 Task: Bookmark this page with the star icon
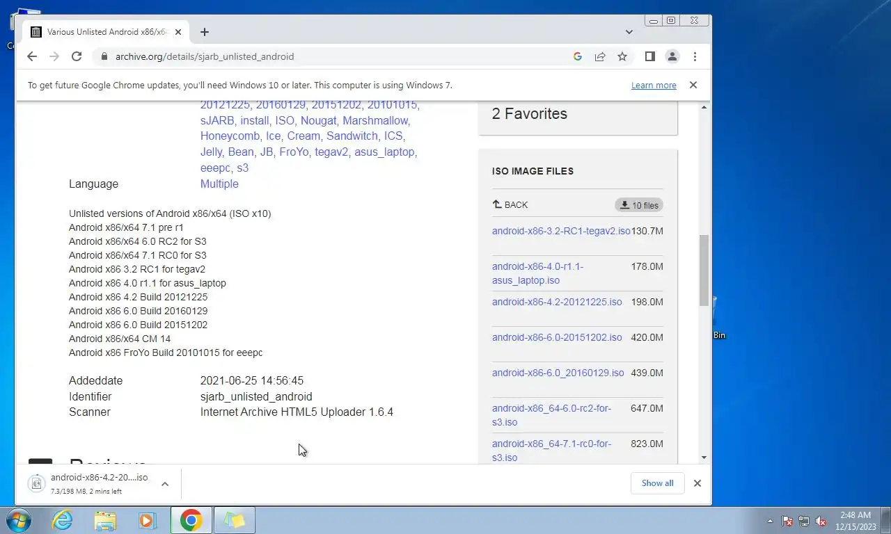tap(622, 56)
